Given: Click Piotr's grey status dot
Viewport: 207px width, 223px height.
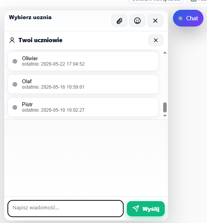Looking at the screenshot, I should pyautogui.click(x=15, y=107).
